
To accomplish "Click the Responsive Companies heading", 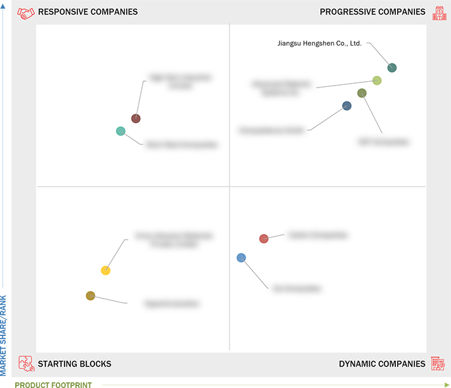I will pyautogui.click(x=87, y=12).
